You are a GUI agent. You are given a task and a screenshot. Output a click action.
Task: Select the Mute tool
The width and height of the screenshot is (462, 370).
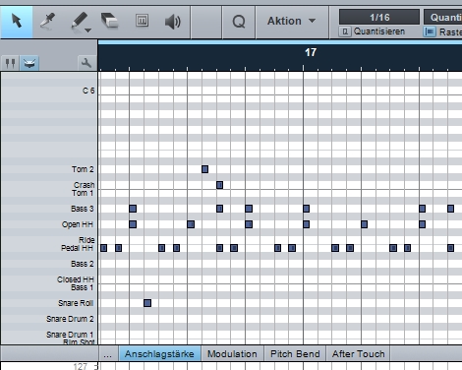(x=142, y=21)
